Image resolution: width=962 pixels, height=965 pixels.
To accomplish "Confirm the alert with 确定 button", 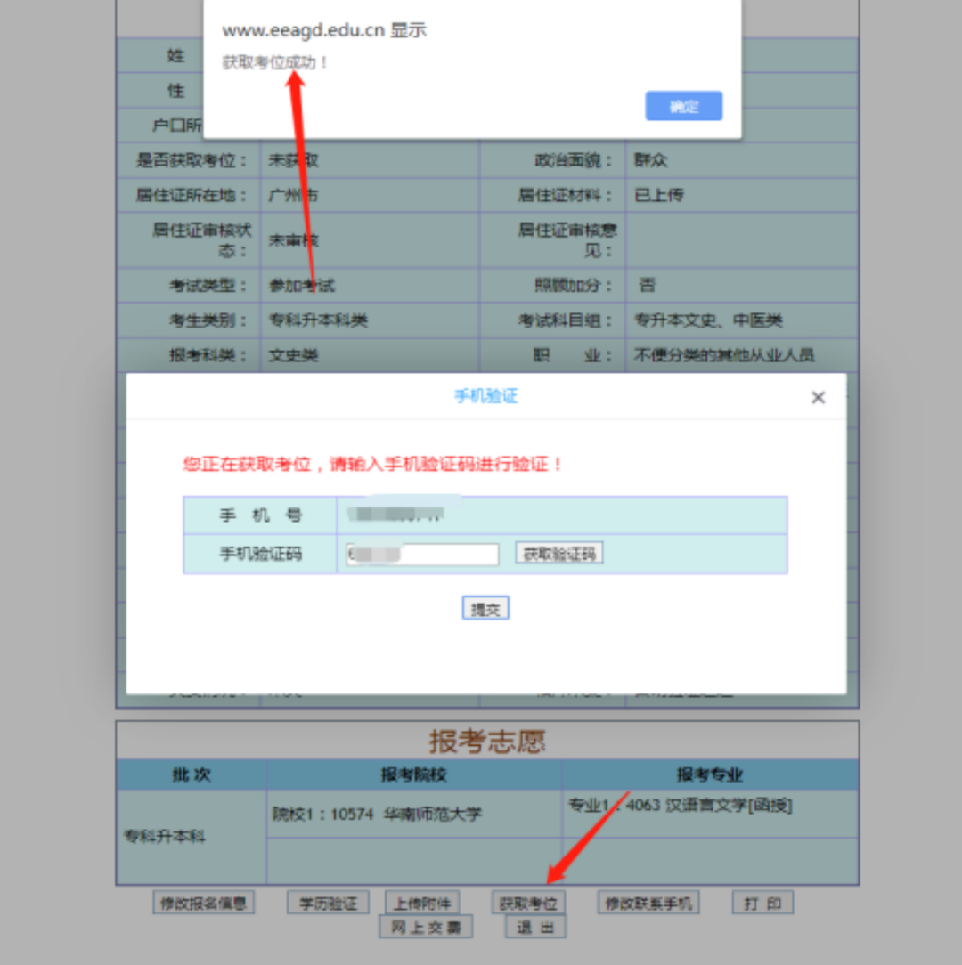I will coord(683,106).
